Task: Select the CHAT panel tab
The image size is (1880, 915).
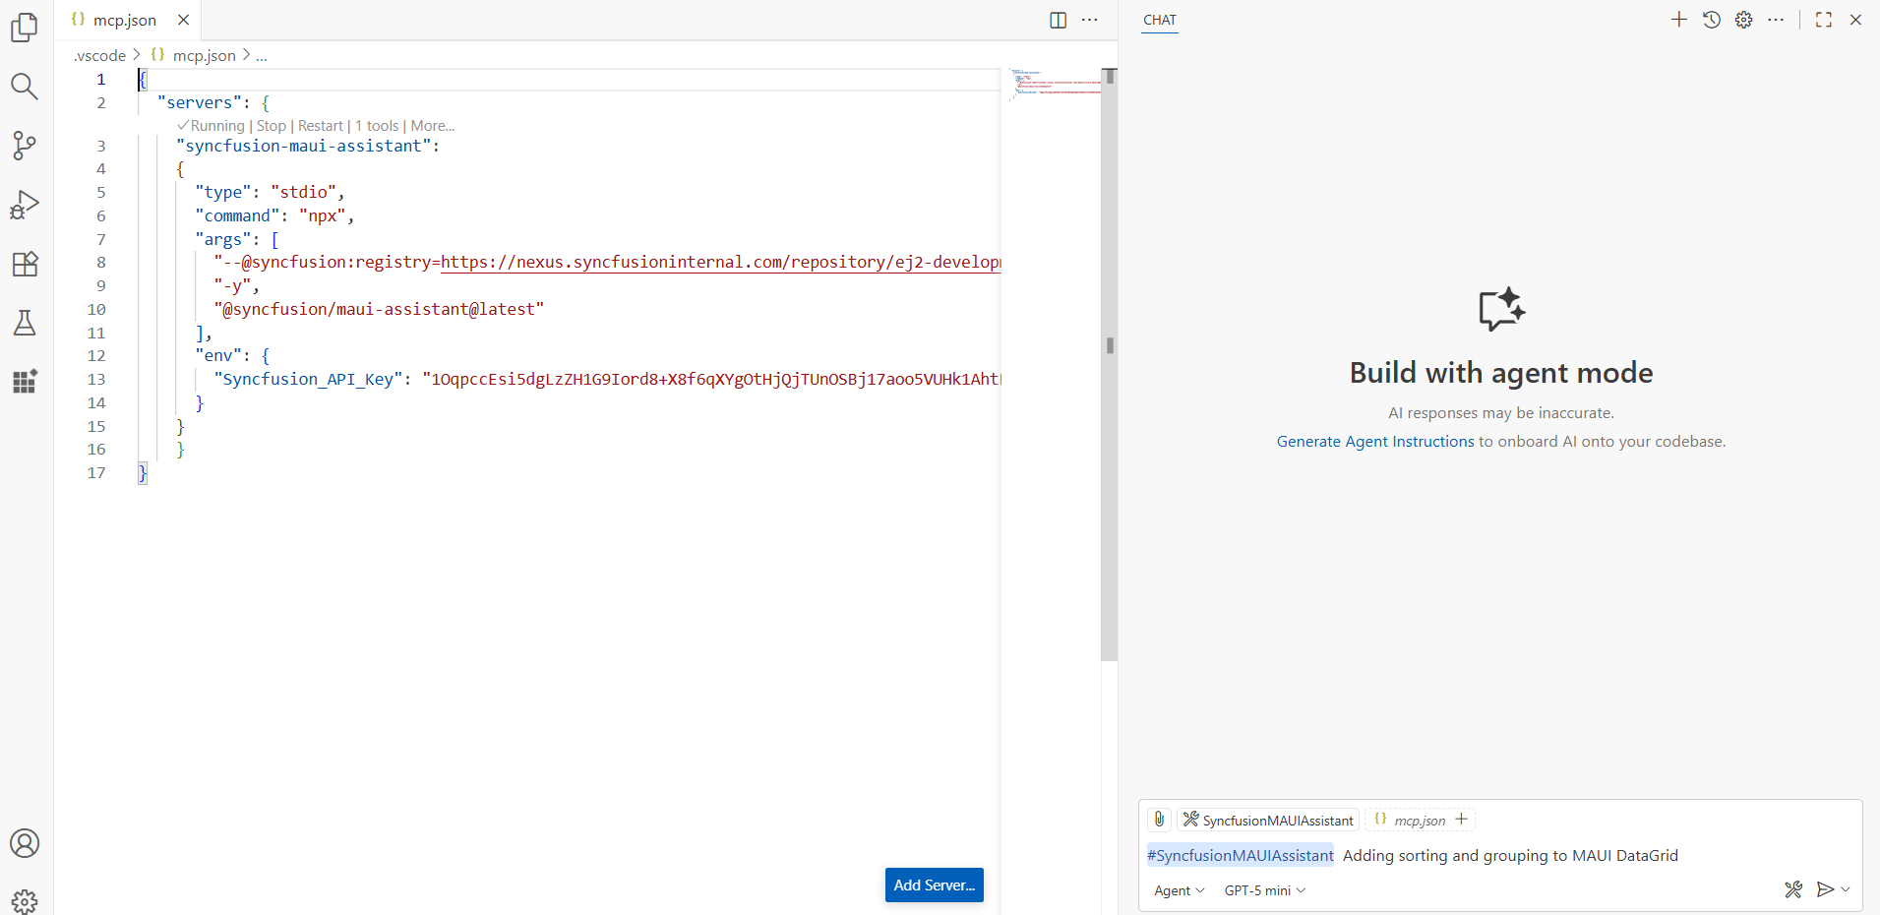Action: (1160, 20)
